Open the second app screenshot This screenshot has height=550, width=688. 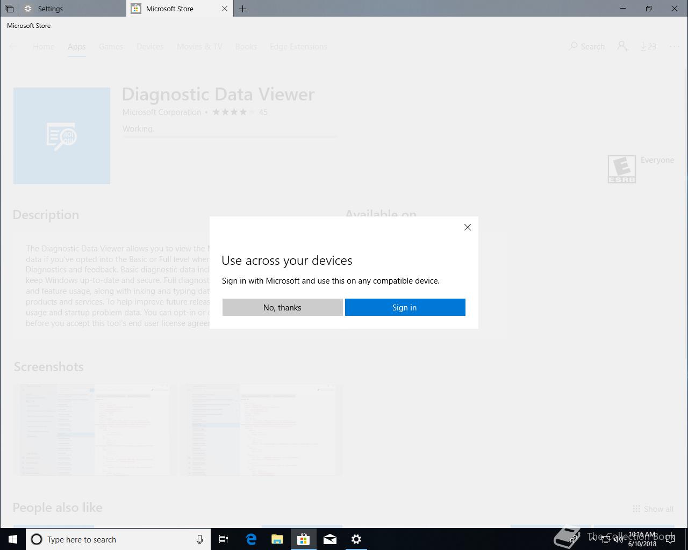(x=261, y=430)
